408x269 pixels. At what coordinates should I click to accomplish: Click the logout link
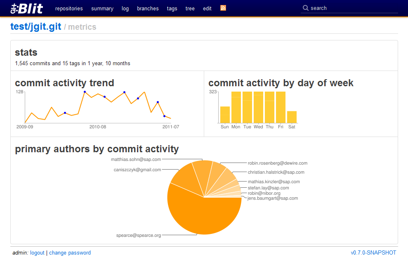[37, 253]
